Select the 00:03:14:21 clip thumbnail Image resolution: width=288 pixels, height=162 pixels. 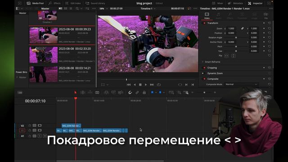point(44,74)
